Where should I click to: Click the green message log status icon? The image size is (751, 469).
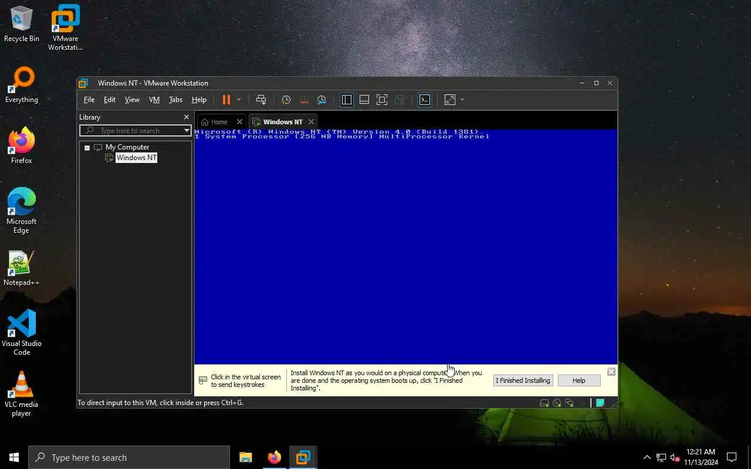coord(600,403)
